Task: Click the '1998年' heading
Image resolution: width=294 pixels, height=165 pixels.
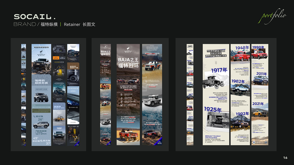Action: point(258,47)
